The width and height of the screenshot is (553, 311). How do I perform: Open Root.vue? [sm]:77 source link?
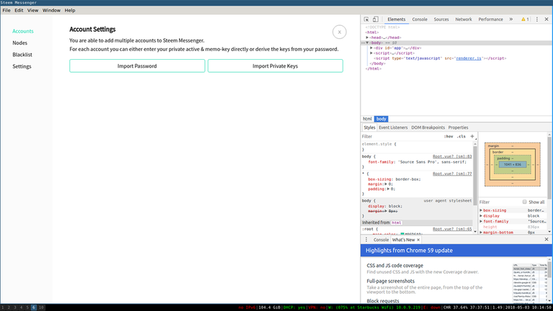pos(452,173)
